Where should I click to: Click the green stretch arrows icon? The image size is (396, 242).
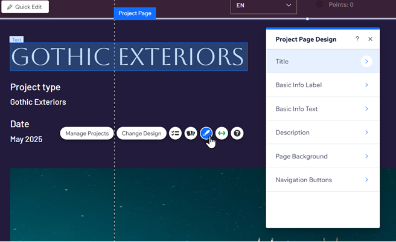[222, 133]
